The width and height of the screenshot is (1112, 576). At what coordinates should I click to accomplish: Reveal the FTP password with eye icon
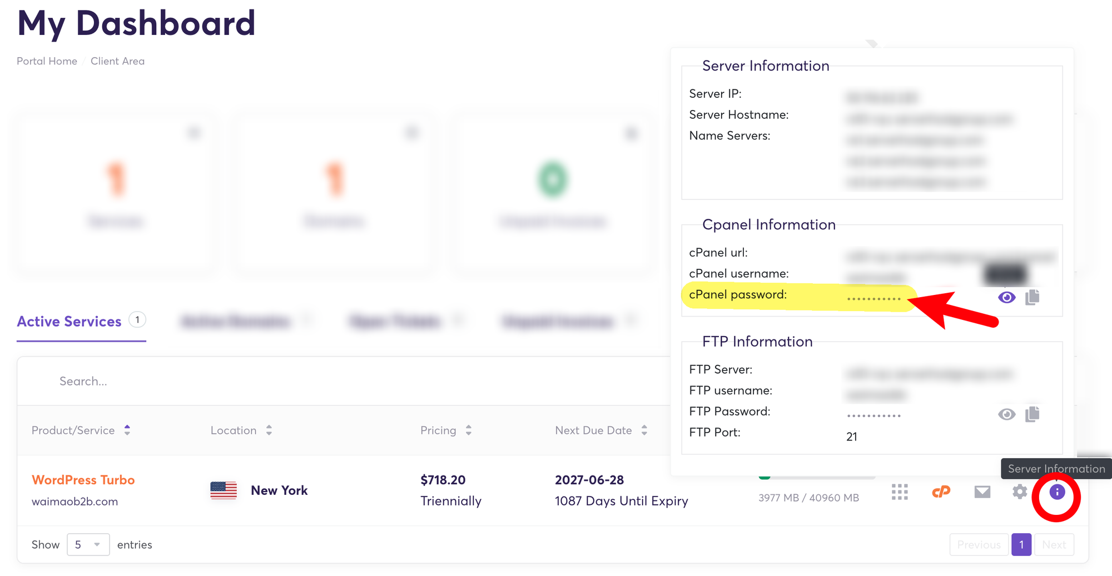pos(1006,415)
